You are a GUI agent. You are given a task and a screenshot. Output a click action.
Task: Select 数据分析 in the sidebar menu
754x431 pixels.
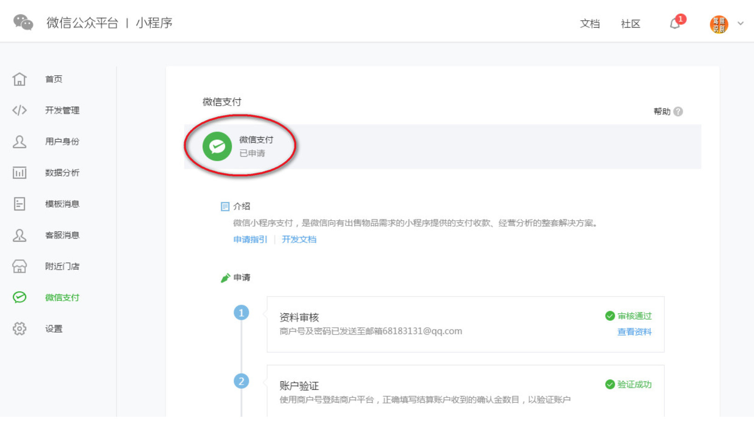tap(63, 173)
